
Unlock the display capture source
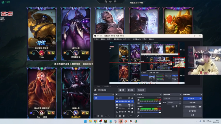pyautogui.click(x=132, y=112)
